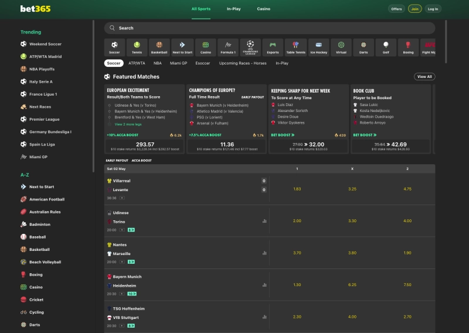Select the NBA filter pill
The width and height of the screenshot is (469, 333).
[x=158, y=63]
